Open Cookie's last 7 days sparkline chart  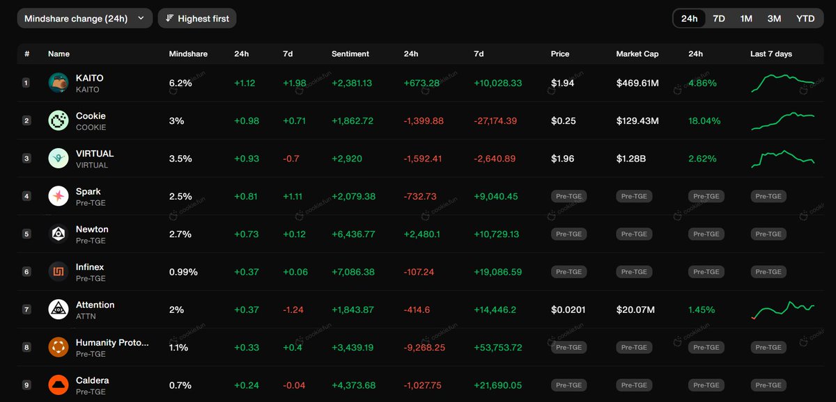click(x=783, y=121)
